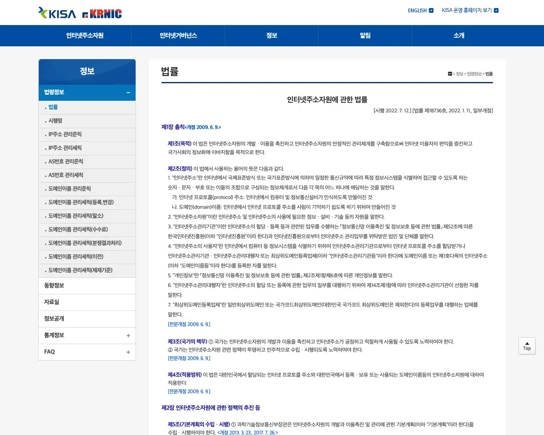The width and height of the screenshot is (544, 435).
Task: Click <개정 2013. 3. 23., 2017. 7. 26.> note
Action: click(247, 432)
